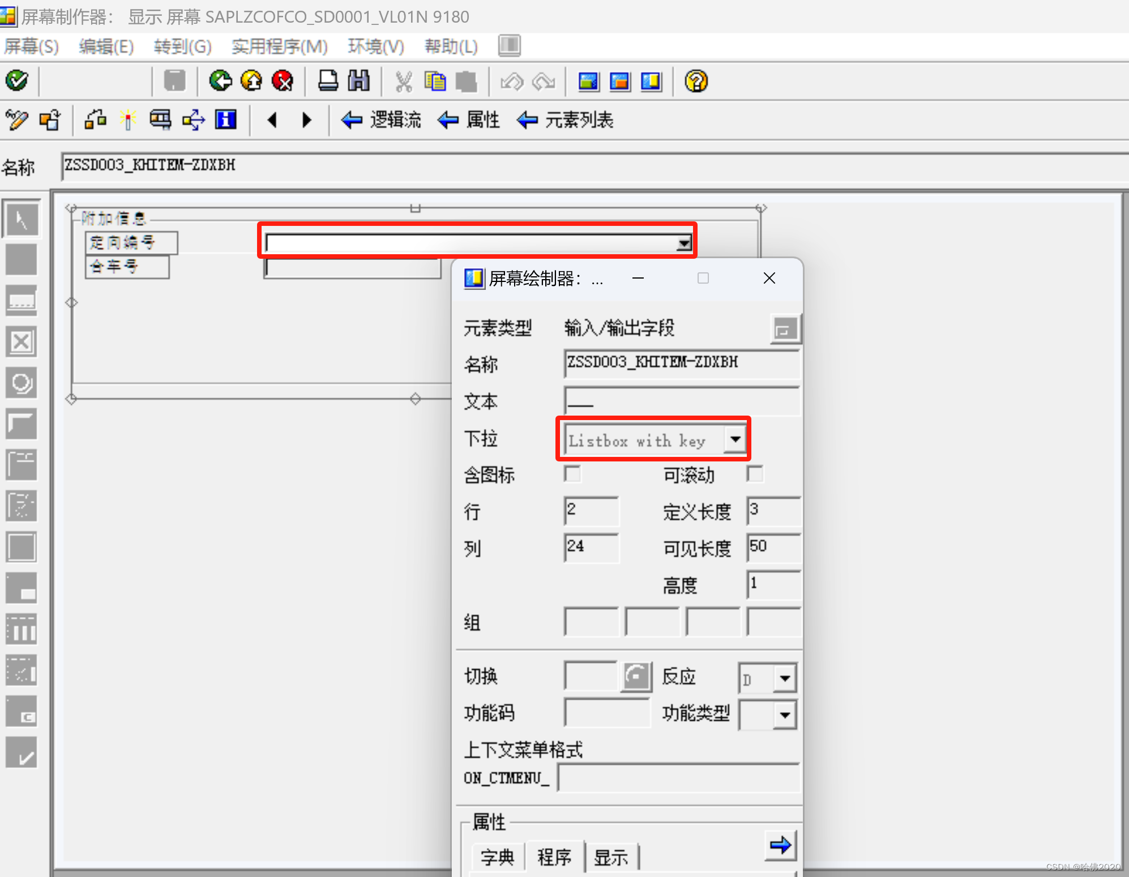Select the frame/box drawing tool in palette

[x=21, y=547]
